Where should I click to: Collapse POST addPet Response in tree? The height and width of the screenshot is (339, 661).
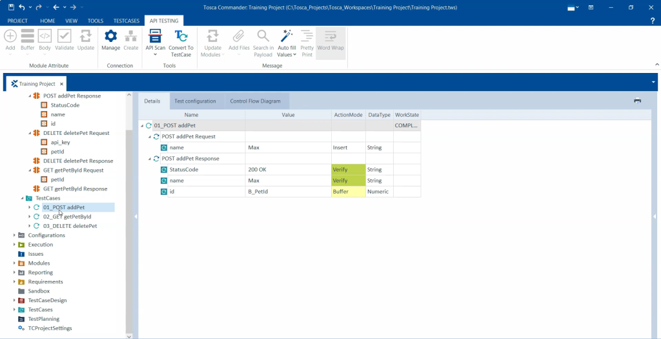pyautogui.click(x=30, y=96)
